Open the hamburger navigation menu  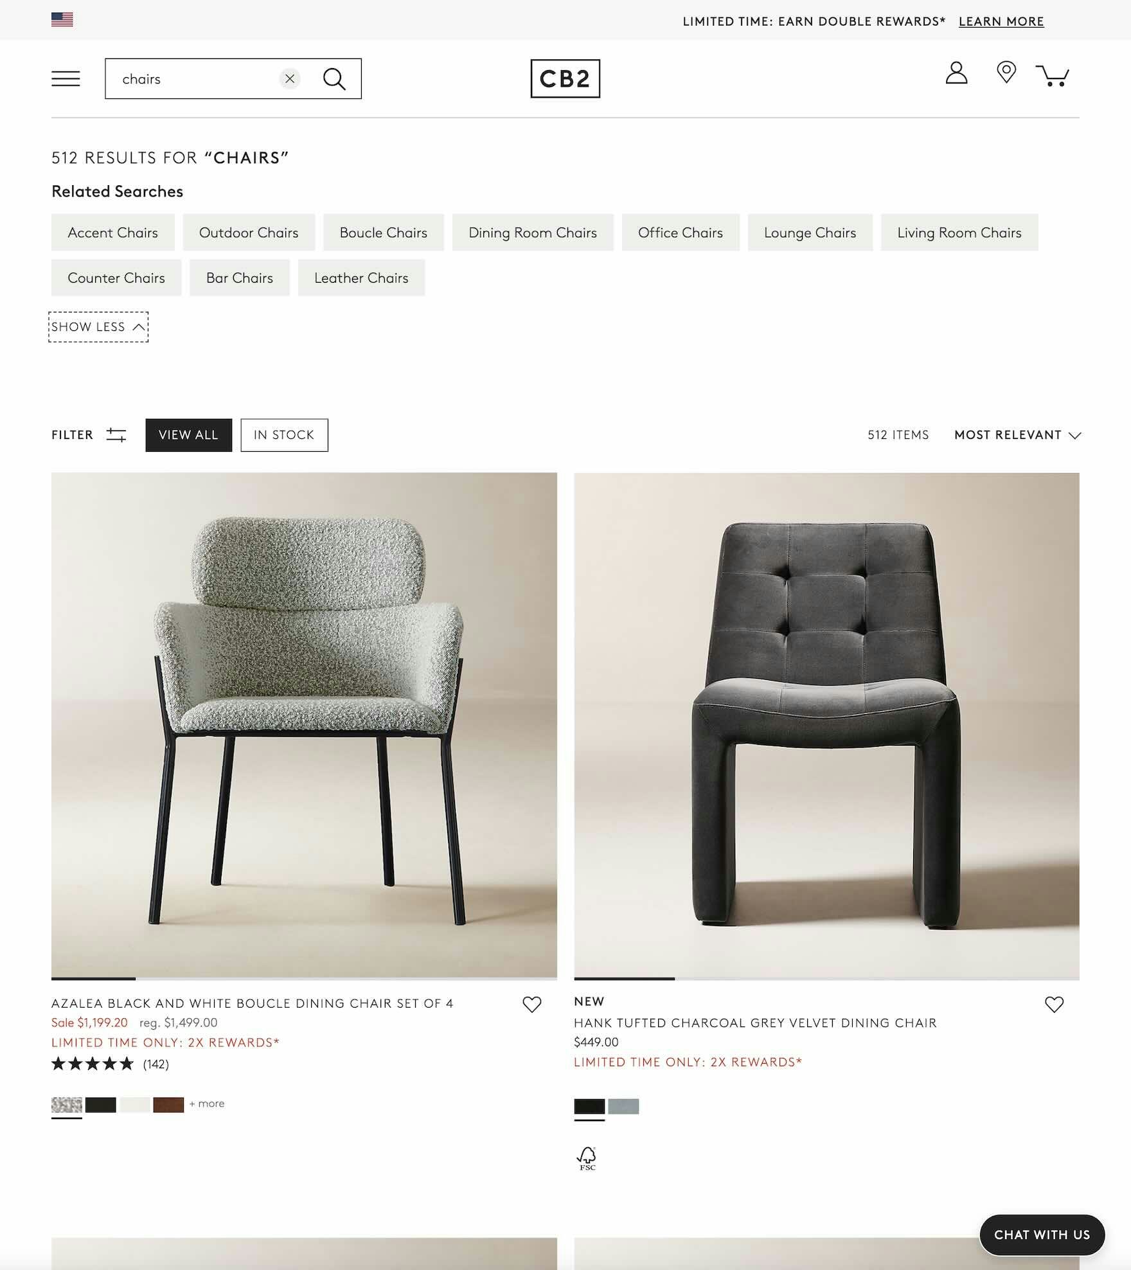[66, 78]
